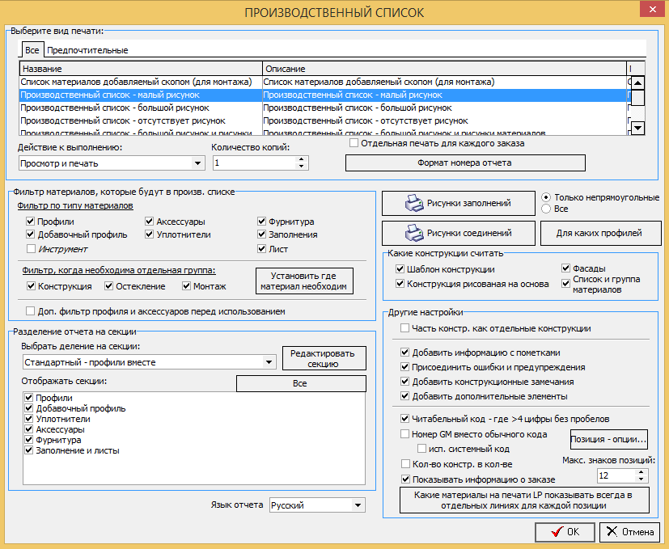This screenshot has width=669, height=549.
Task: Select the Только непрямоугольные radio button
Action: coord(546,197)
